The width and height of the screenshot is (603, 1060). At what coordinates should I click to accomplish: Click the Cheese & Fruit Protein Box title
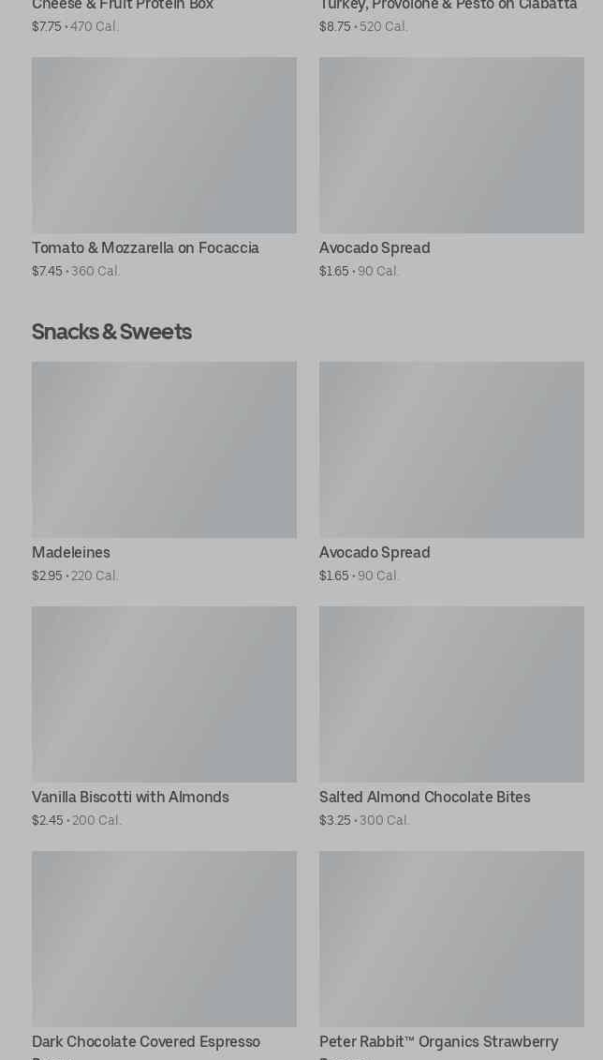123,6
